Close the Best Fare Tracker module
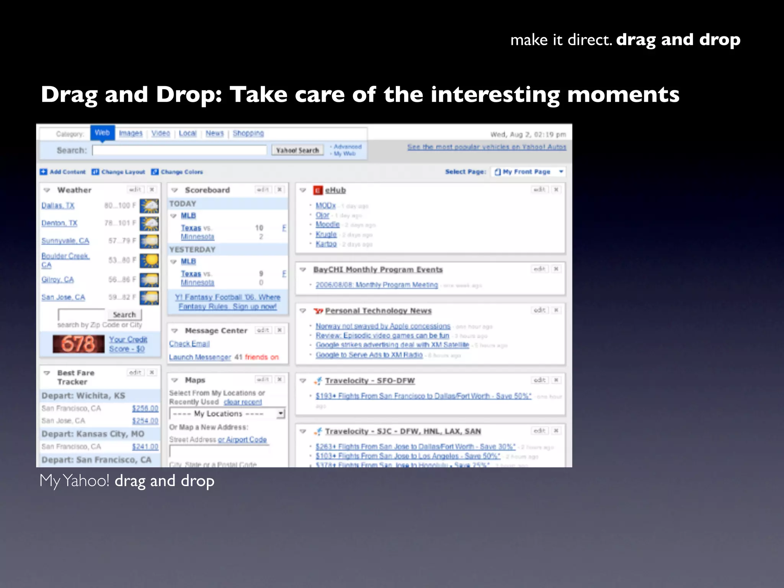The height and width of the screenshot is (588, 784). click(x=152, y=372)
